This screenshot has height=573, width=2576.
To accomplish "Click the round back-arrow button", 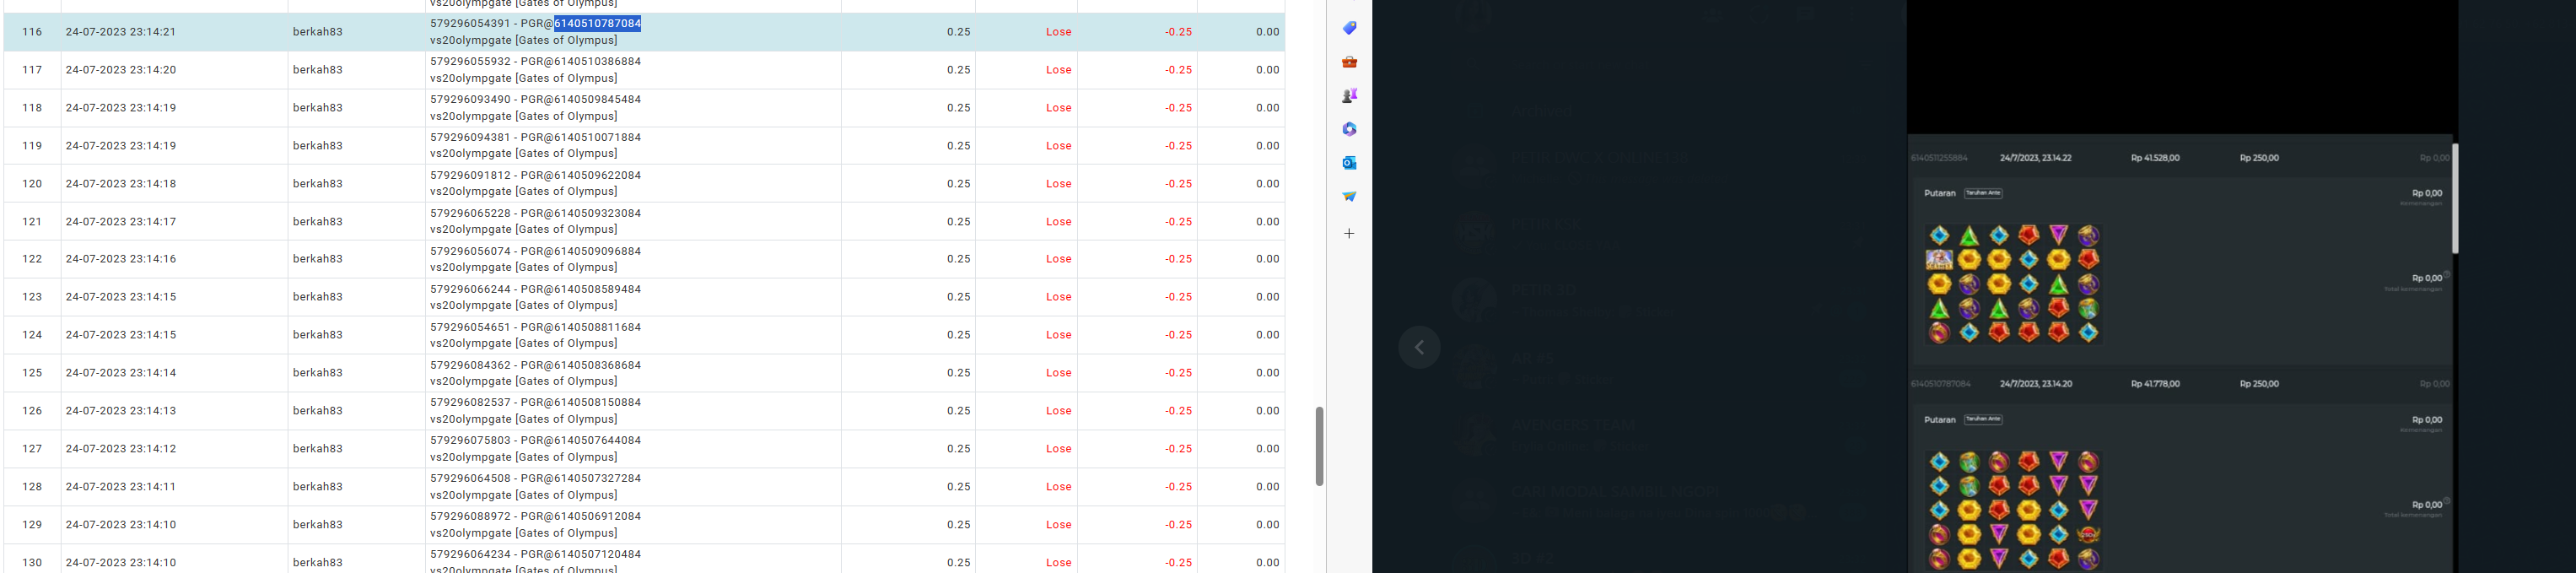I will (x=1419, y=348).
